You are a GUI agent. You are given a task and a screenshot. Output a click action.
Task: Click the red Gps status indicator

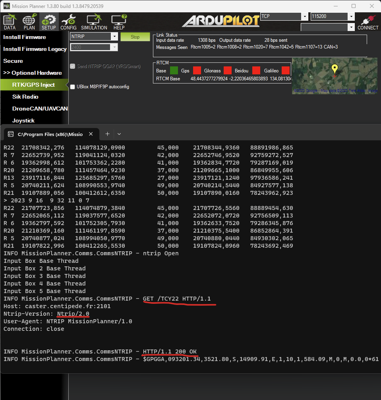click(197, 70)
